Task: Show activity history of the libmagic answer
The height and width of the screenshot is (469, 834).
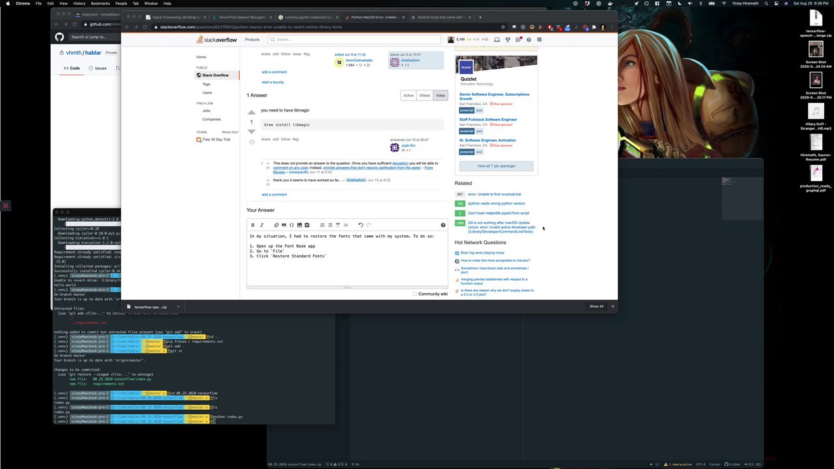Action: click(x=252, y=142)
